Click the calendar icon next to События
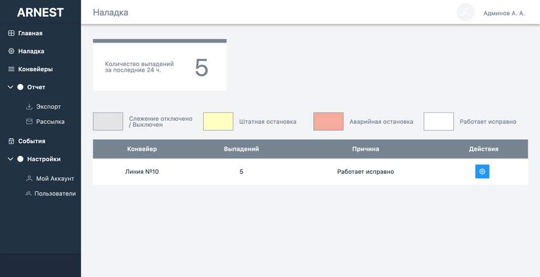 coord(12,141)
